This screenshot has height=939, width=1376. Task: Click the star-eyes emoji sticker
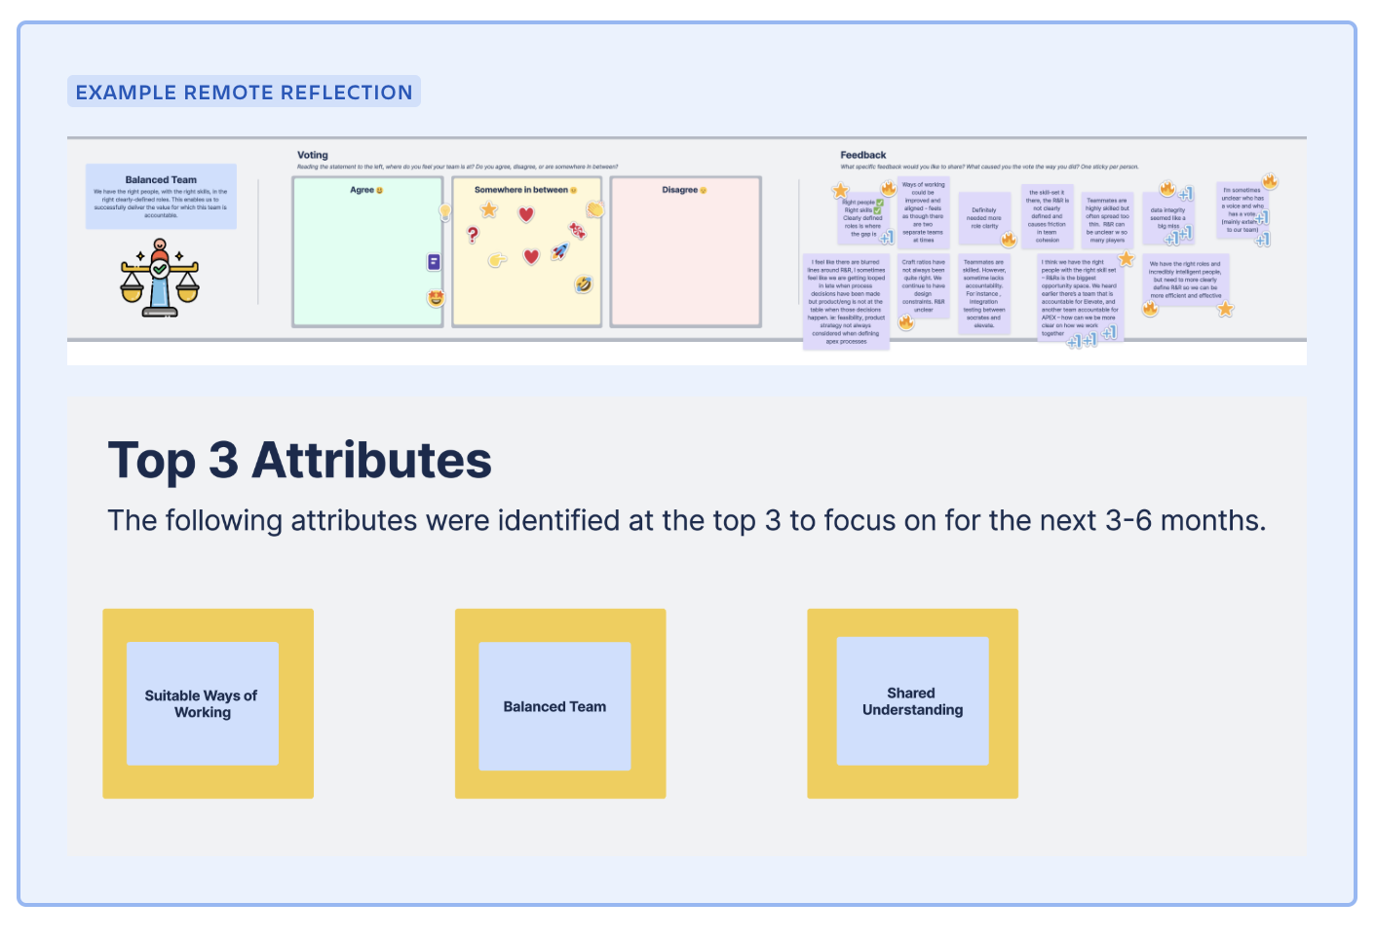436,298
